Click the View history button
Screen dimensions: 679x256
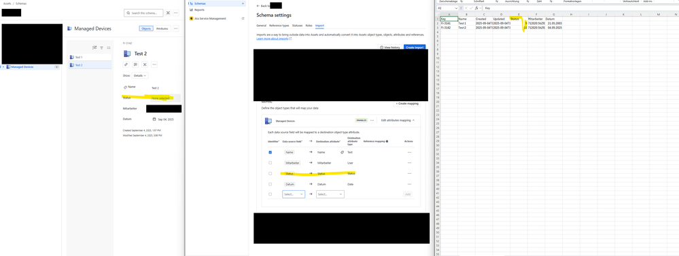tap(389, 48)
